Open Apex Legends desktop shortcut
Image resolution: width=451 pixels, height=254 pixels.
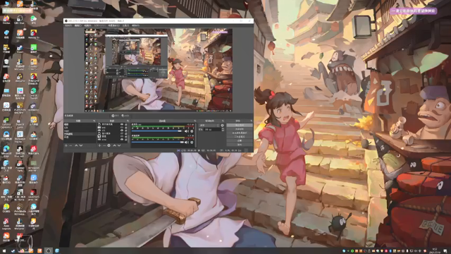6,223
